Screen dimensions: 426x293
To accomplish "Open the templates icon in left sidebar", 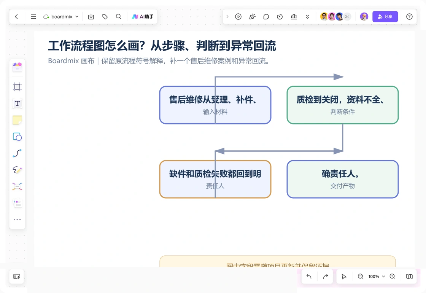I will pyautogui.click(x=17, y=67).
